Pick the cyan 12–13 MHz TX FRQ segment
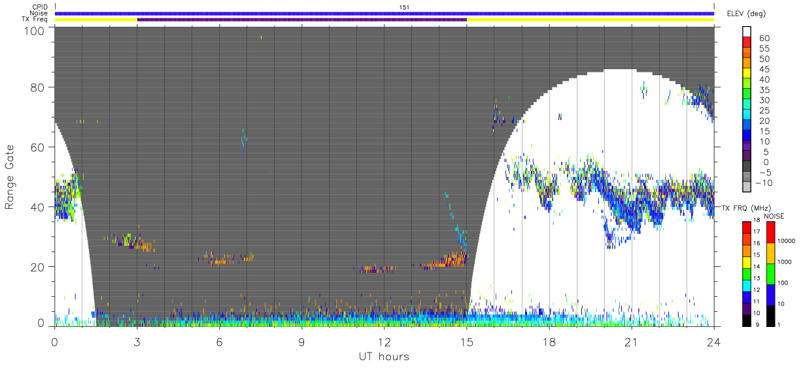This screenshot has height=370, width=803. pyautogui.click(x=746, y=285)
